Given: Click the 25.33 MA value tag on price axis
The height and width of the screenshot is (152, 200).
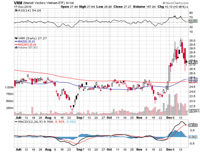Looking at the screenshot, I should (x=193, y=79).
